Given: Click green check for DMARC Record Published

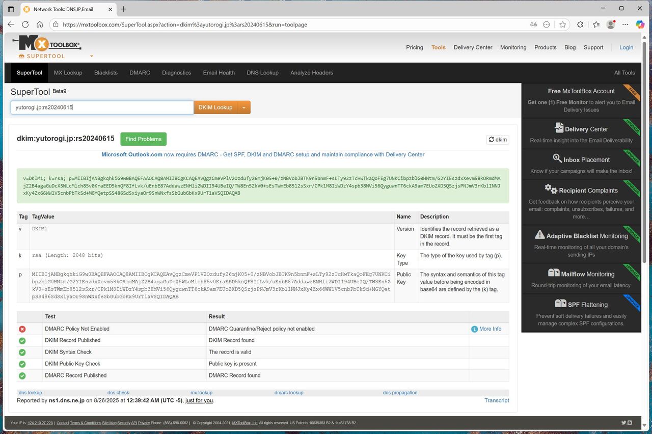Looking at the screenshot, I should coord(22,376).
